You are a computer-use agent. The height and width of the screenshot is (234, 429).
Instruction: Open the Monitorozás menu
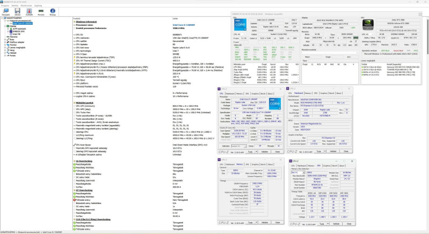[x=26, y=5]
